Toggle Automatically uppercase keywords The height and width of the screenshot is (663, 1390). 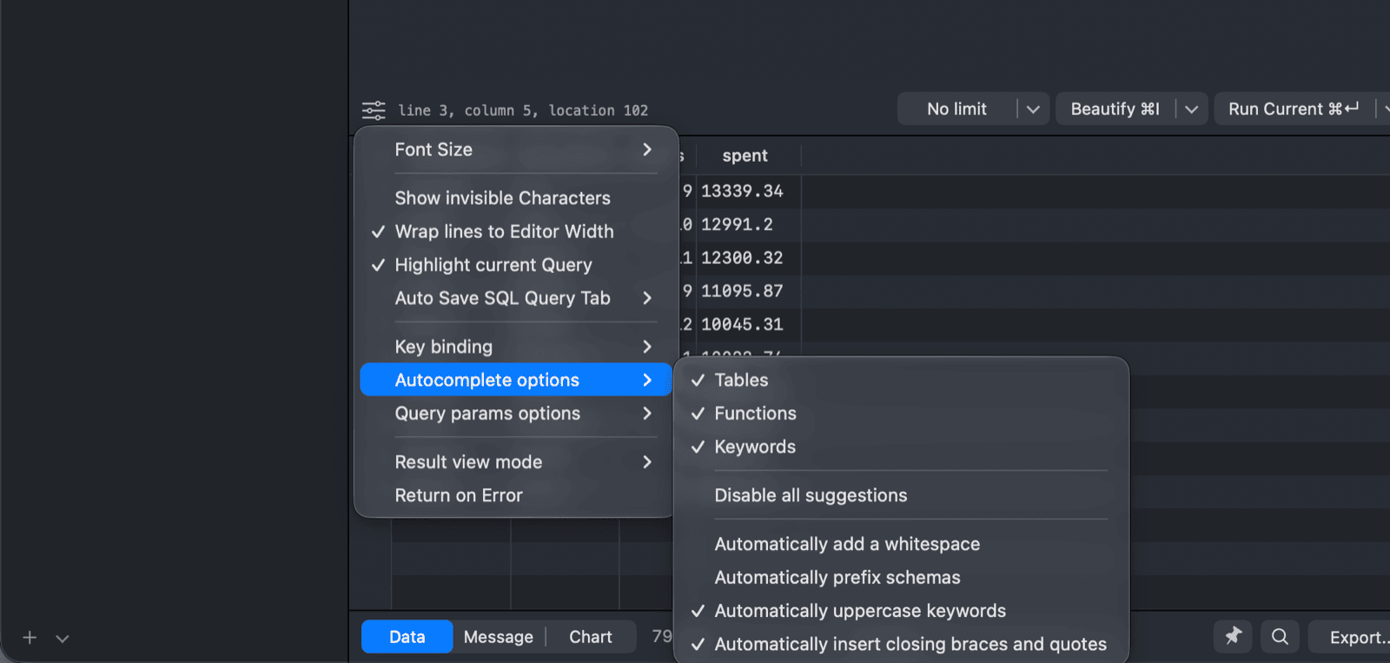click(902, 611)
